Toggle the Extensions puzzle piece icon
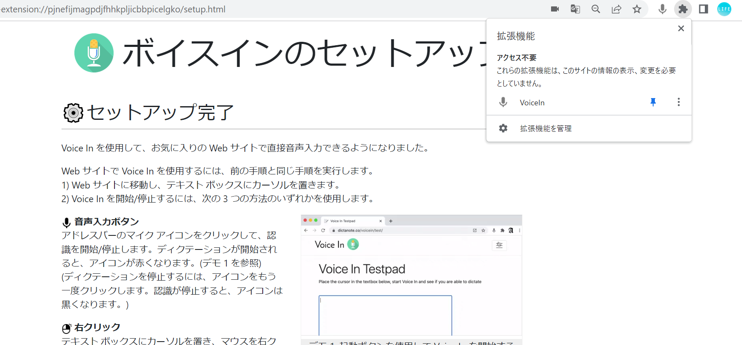This screenshot has height=345, width=742. pyautogui.click(x=683, y=9)
